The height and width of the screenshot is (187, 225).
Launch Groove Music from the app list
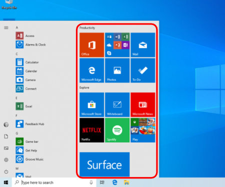point(29,159)
